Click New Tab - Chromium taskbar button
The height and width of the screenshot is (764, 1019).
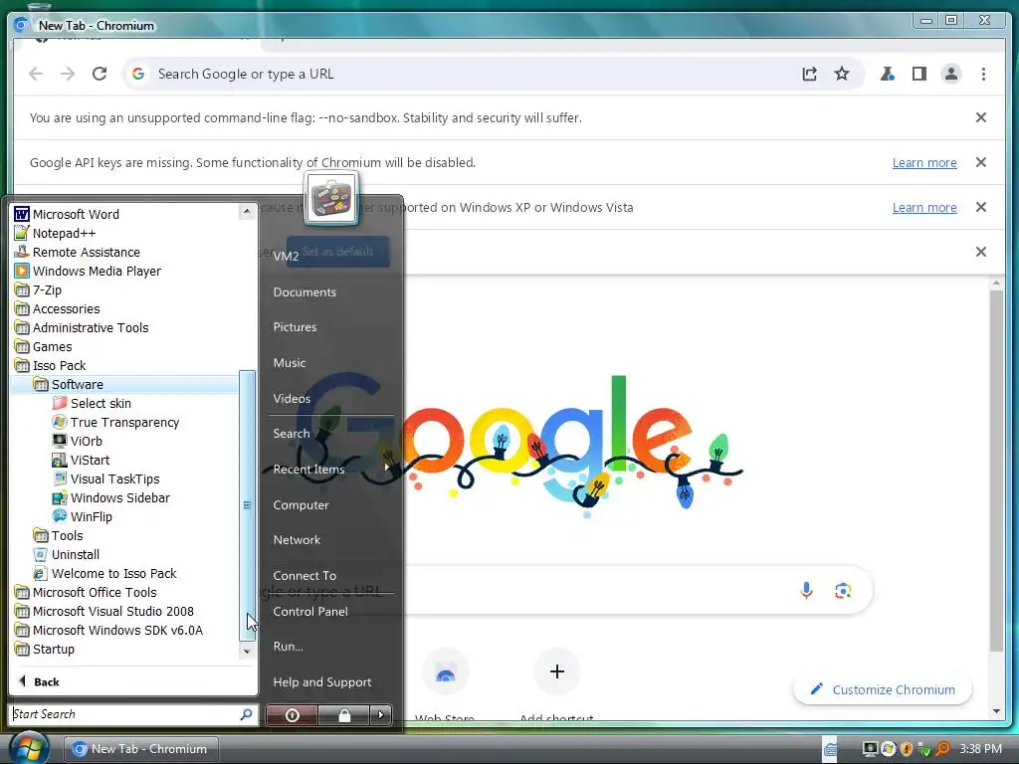tap(141, 749)
